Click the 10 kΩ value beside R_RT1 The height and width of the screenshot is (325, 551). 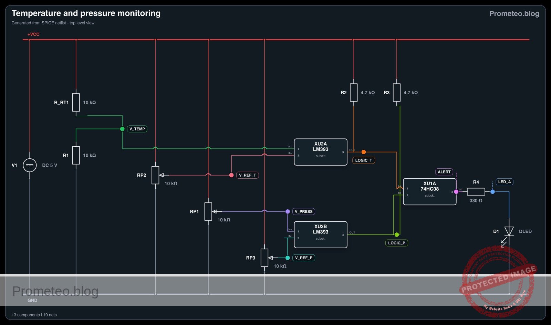click(90, 102)
